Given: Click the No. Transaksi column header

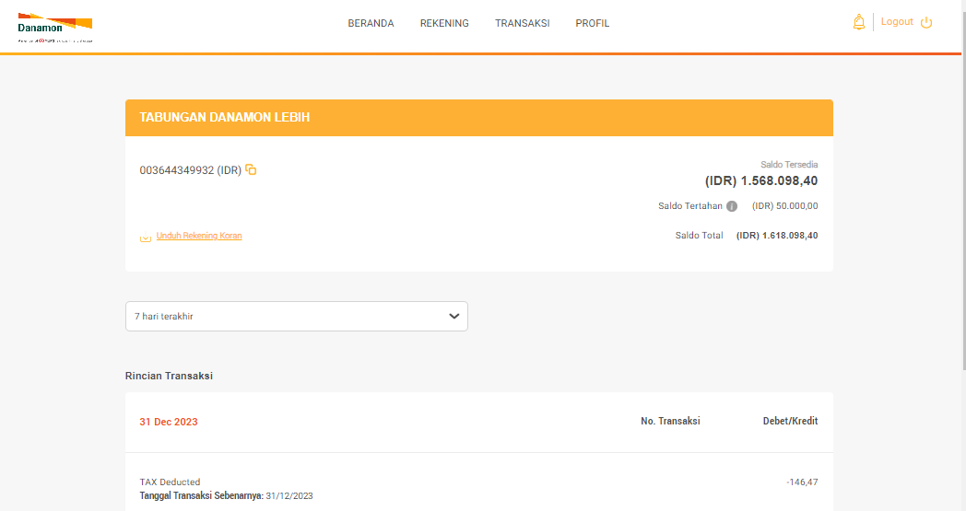Looking at the screenshot, I should click(x=670, y=421).
